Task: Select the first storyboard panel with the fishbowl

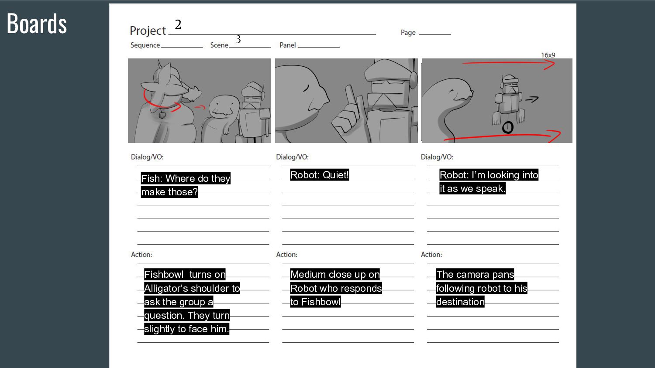Action: (199, 101)
